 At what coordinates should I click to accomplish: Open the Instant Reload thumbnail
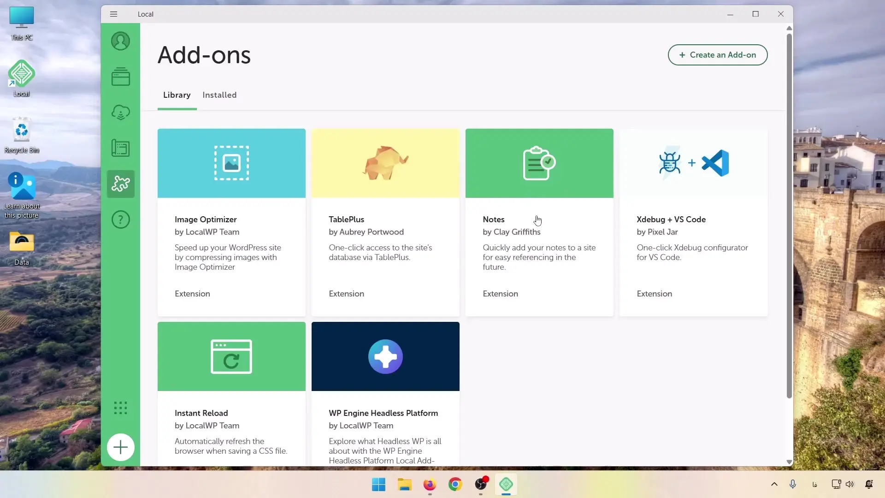coord(231,356)
